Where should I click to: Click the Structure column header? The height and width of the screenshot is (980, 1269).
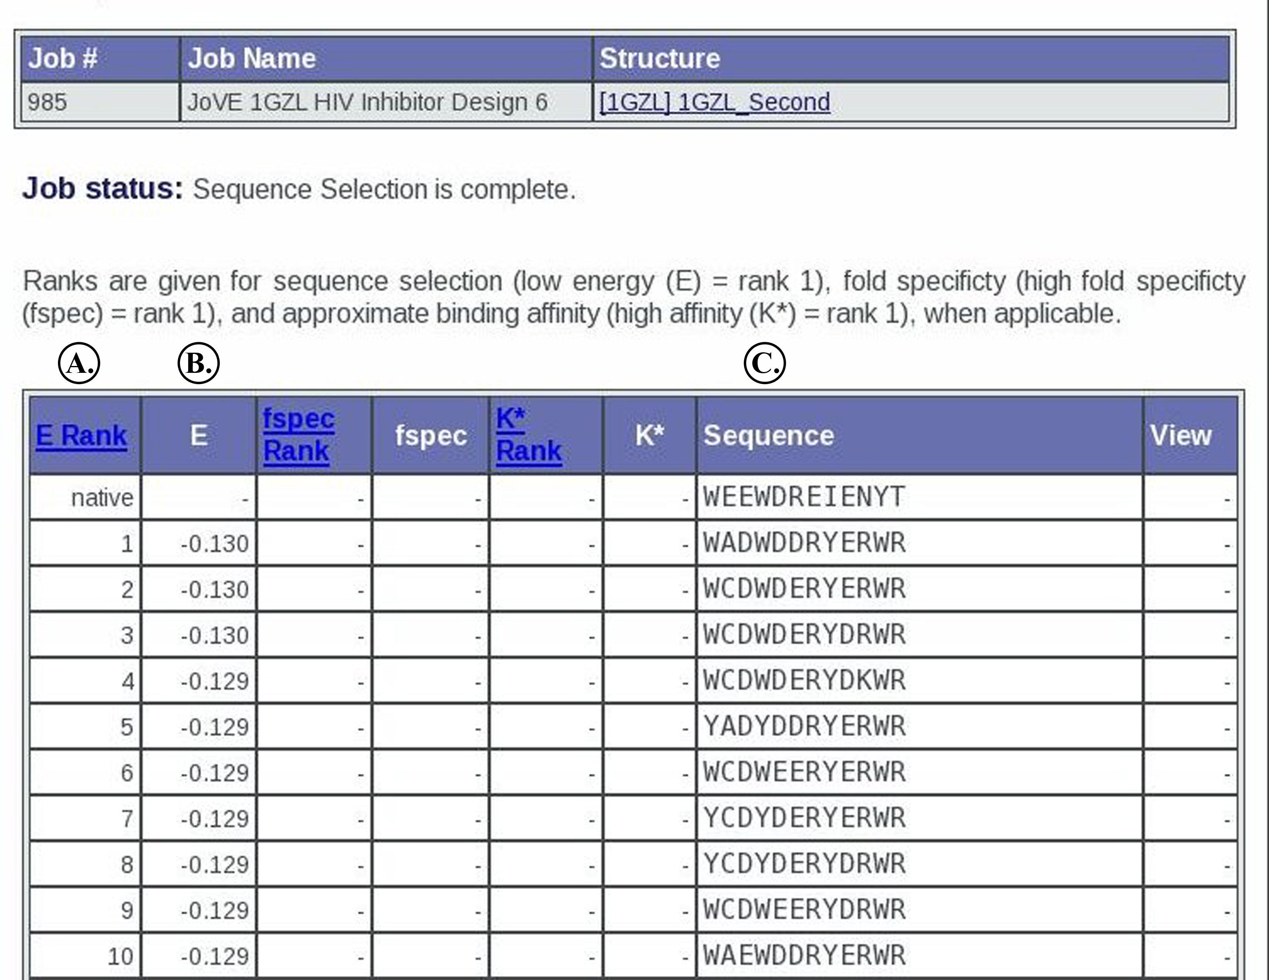[660, 59]
